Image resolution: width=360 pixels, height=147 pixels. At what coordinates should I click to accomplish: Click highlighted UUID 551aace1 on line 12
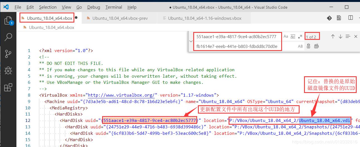coord(150,121)
